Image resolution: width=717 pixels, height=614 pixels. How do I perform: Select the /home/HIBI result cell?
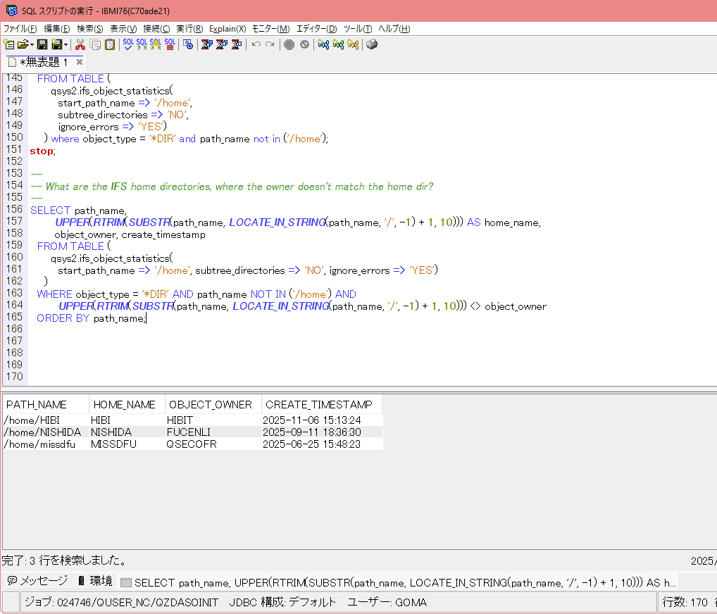(x=45, y=420)
